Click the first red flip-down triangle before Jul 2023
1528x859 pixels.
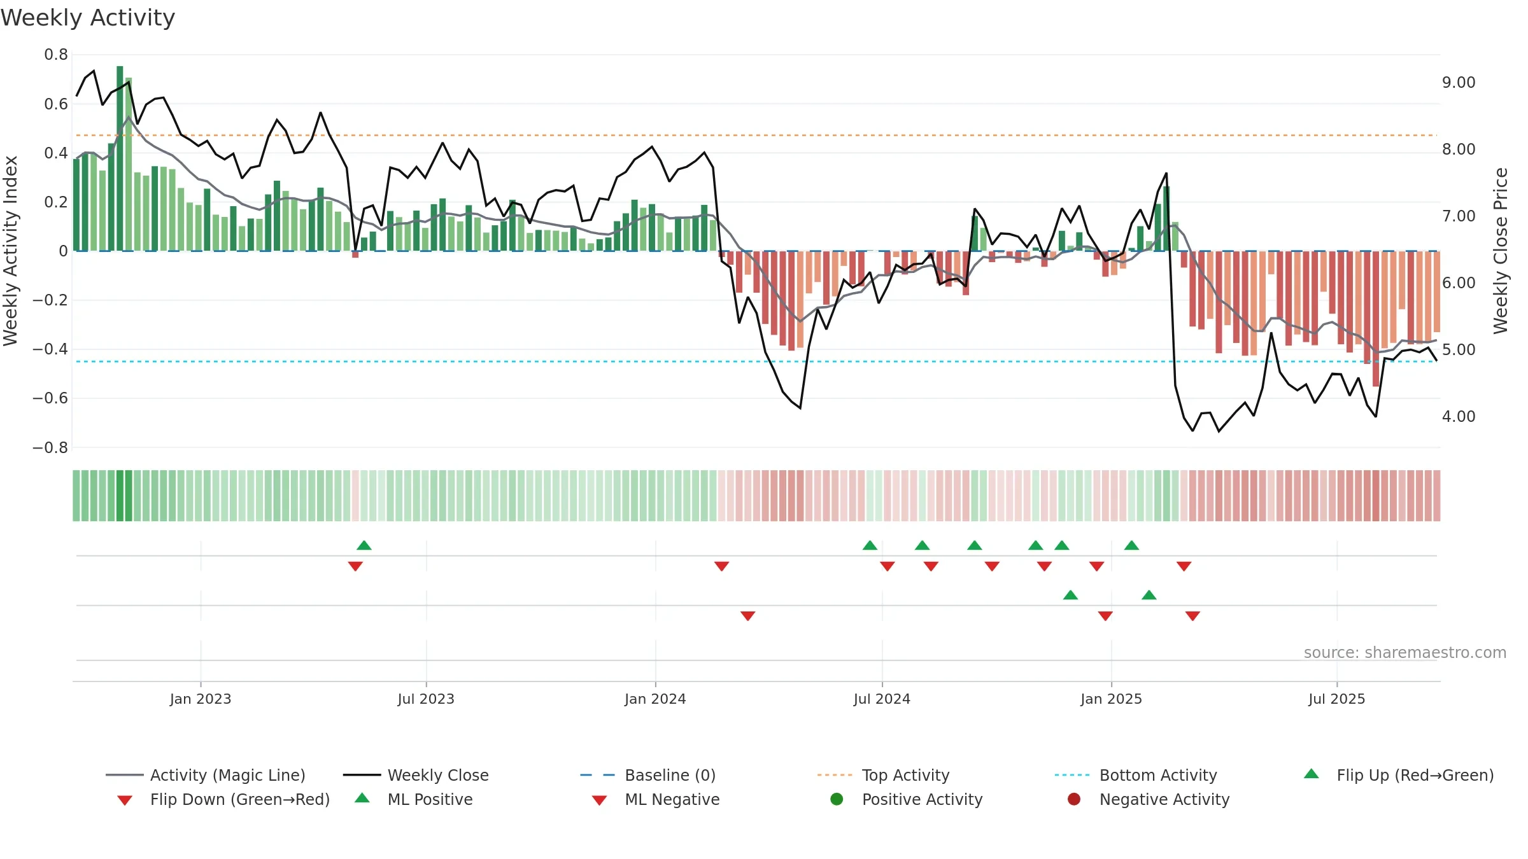pyautogui.click(x=355, y=566)
